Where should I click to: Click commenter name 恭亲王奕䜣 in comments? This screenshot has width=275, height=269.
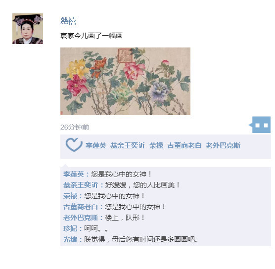(x=81, y=185)
